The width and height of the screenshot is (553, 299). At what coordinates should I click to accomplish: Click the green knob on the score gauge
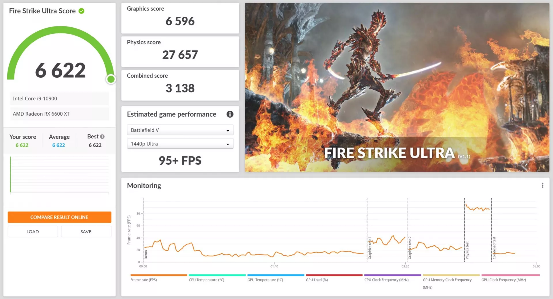tap(111, 79)
